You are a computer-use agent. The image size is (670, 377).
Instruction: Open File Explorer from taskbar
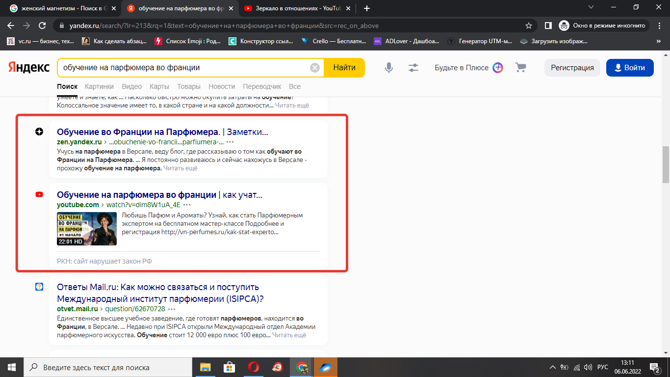pos(205,367)
